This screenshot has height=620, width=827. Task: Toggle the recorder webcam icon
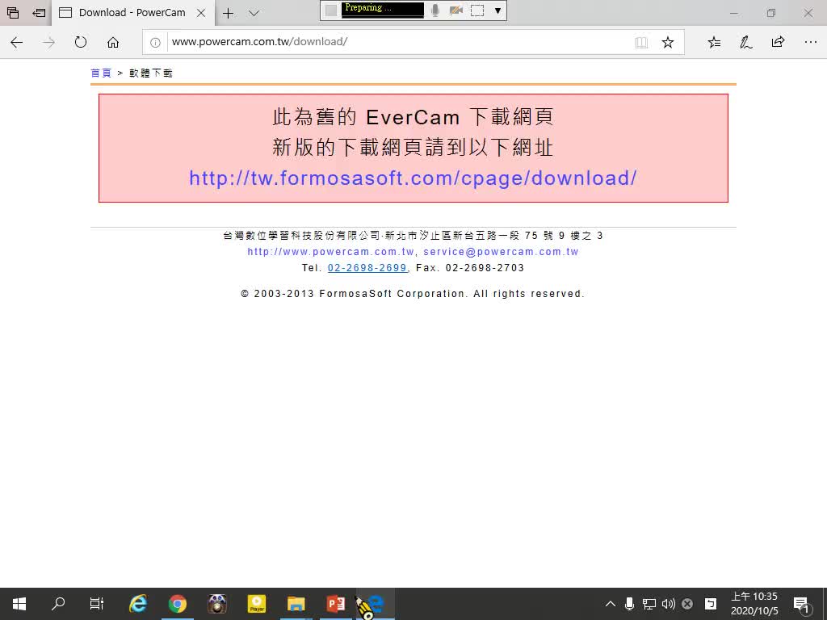(x=455, y=10)
